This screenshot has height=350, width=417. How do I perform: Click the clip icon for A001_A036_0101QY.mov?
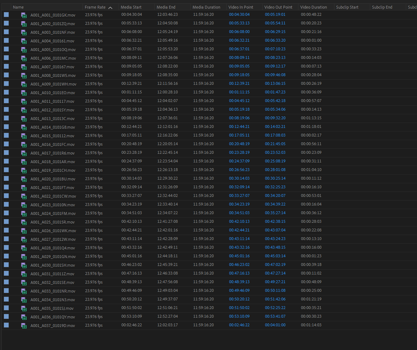tap(24, 317)
